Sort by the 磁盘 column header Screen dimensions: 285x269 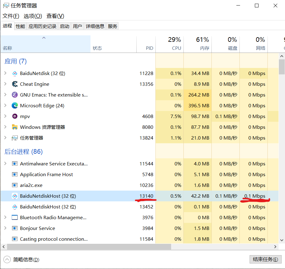226,44
